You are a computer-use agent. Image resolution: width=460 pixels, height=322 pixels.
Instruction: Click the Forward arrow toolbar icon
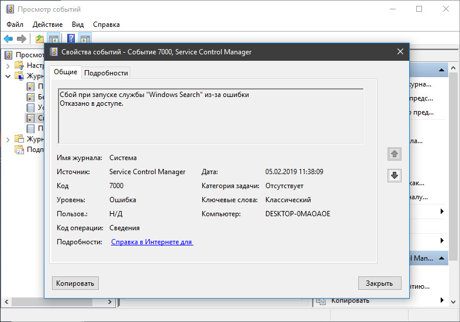[22, 39]
